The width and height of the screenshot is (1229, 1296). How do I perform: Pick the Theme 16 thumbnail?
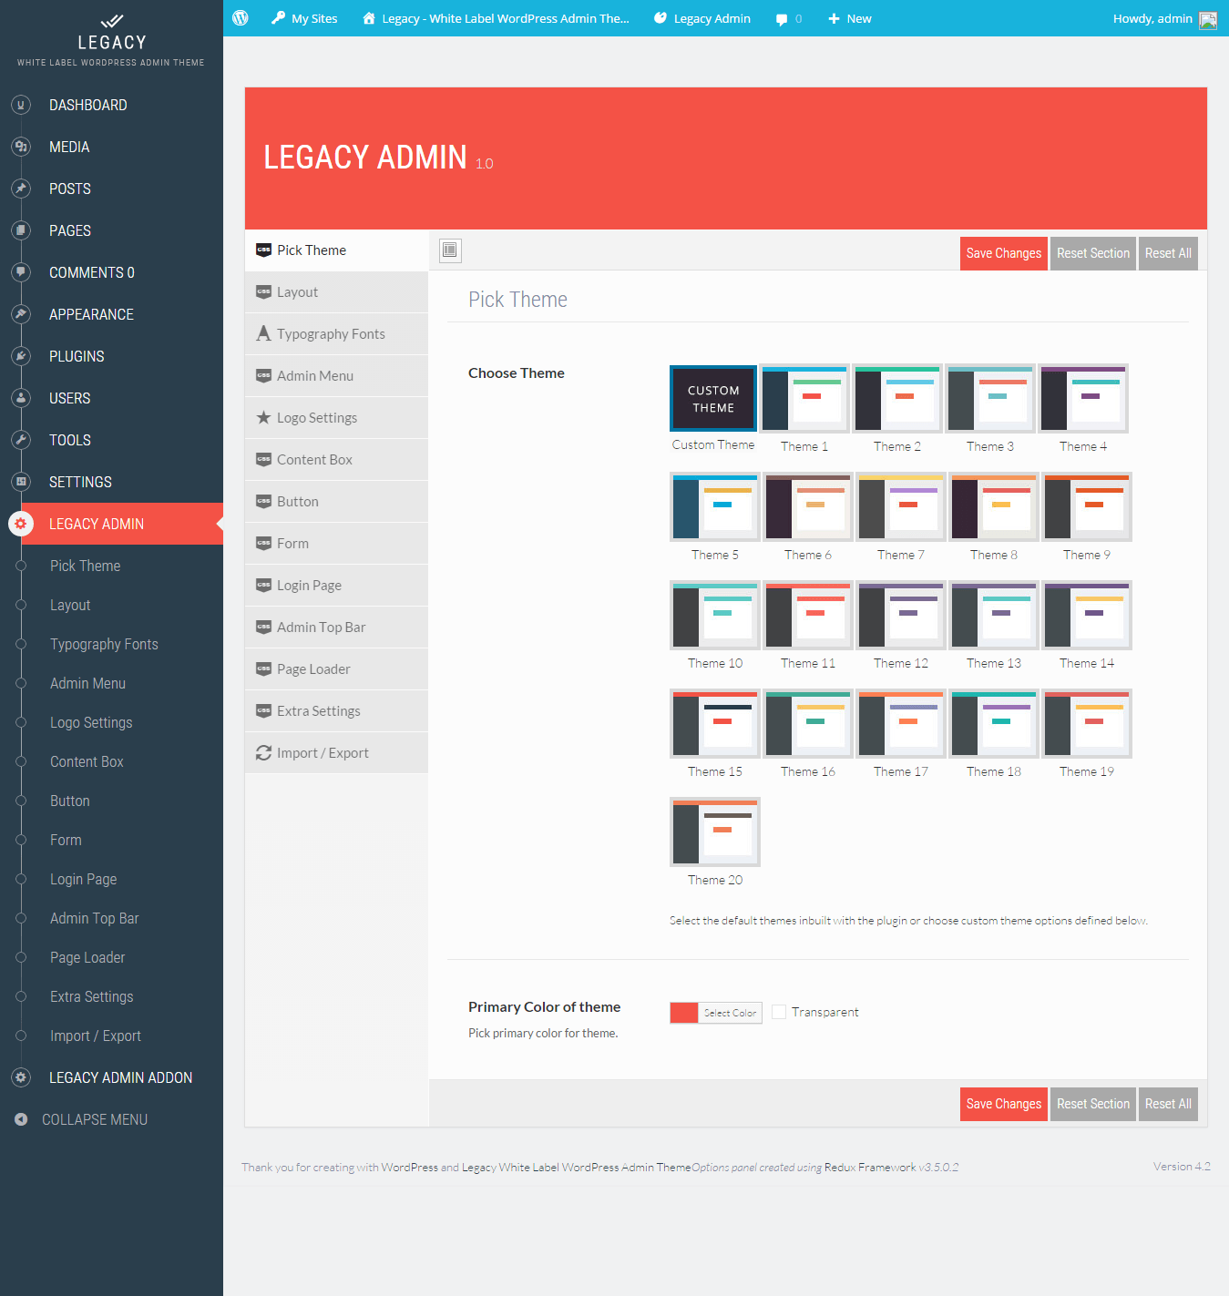[x=808, y=724]
